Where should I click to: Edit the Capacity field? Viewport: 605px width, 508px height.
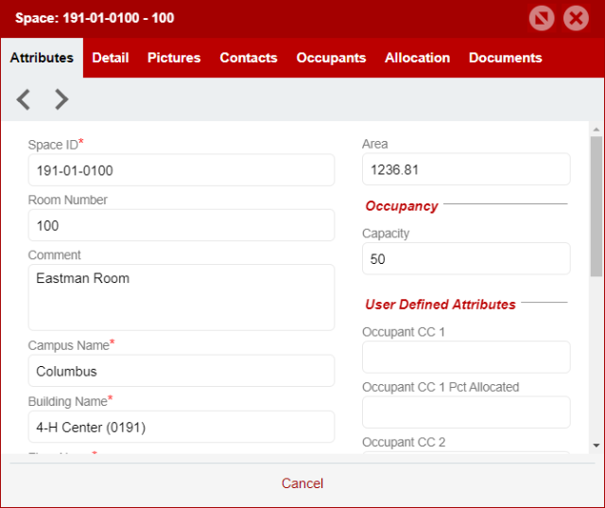(466, 258)
